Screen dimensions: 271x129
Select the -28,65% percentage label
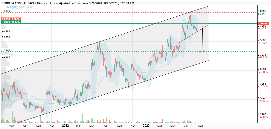(x=263, y=72)
